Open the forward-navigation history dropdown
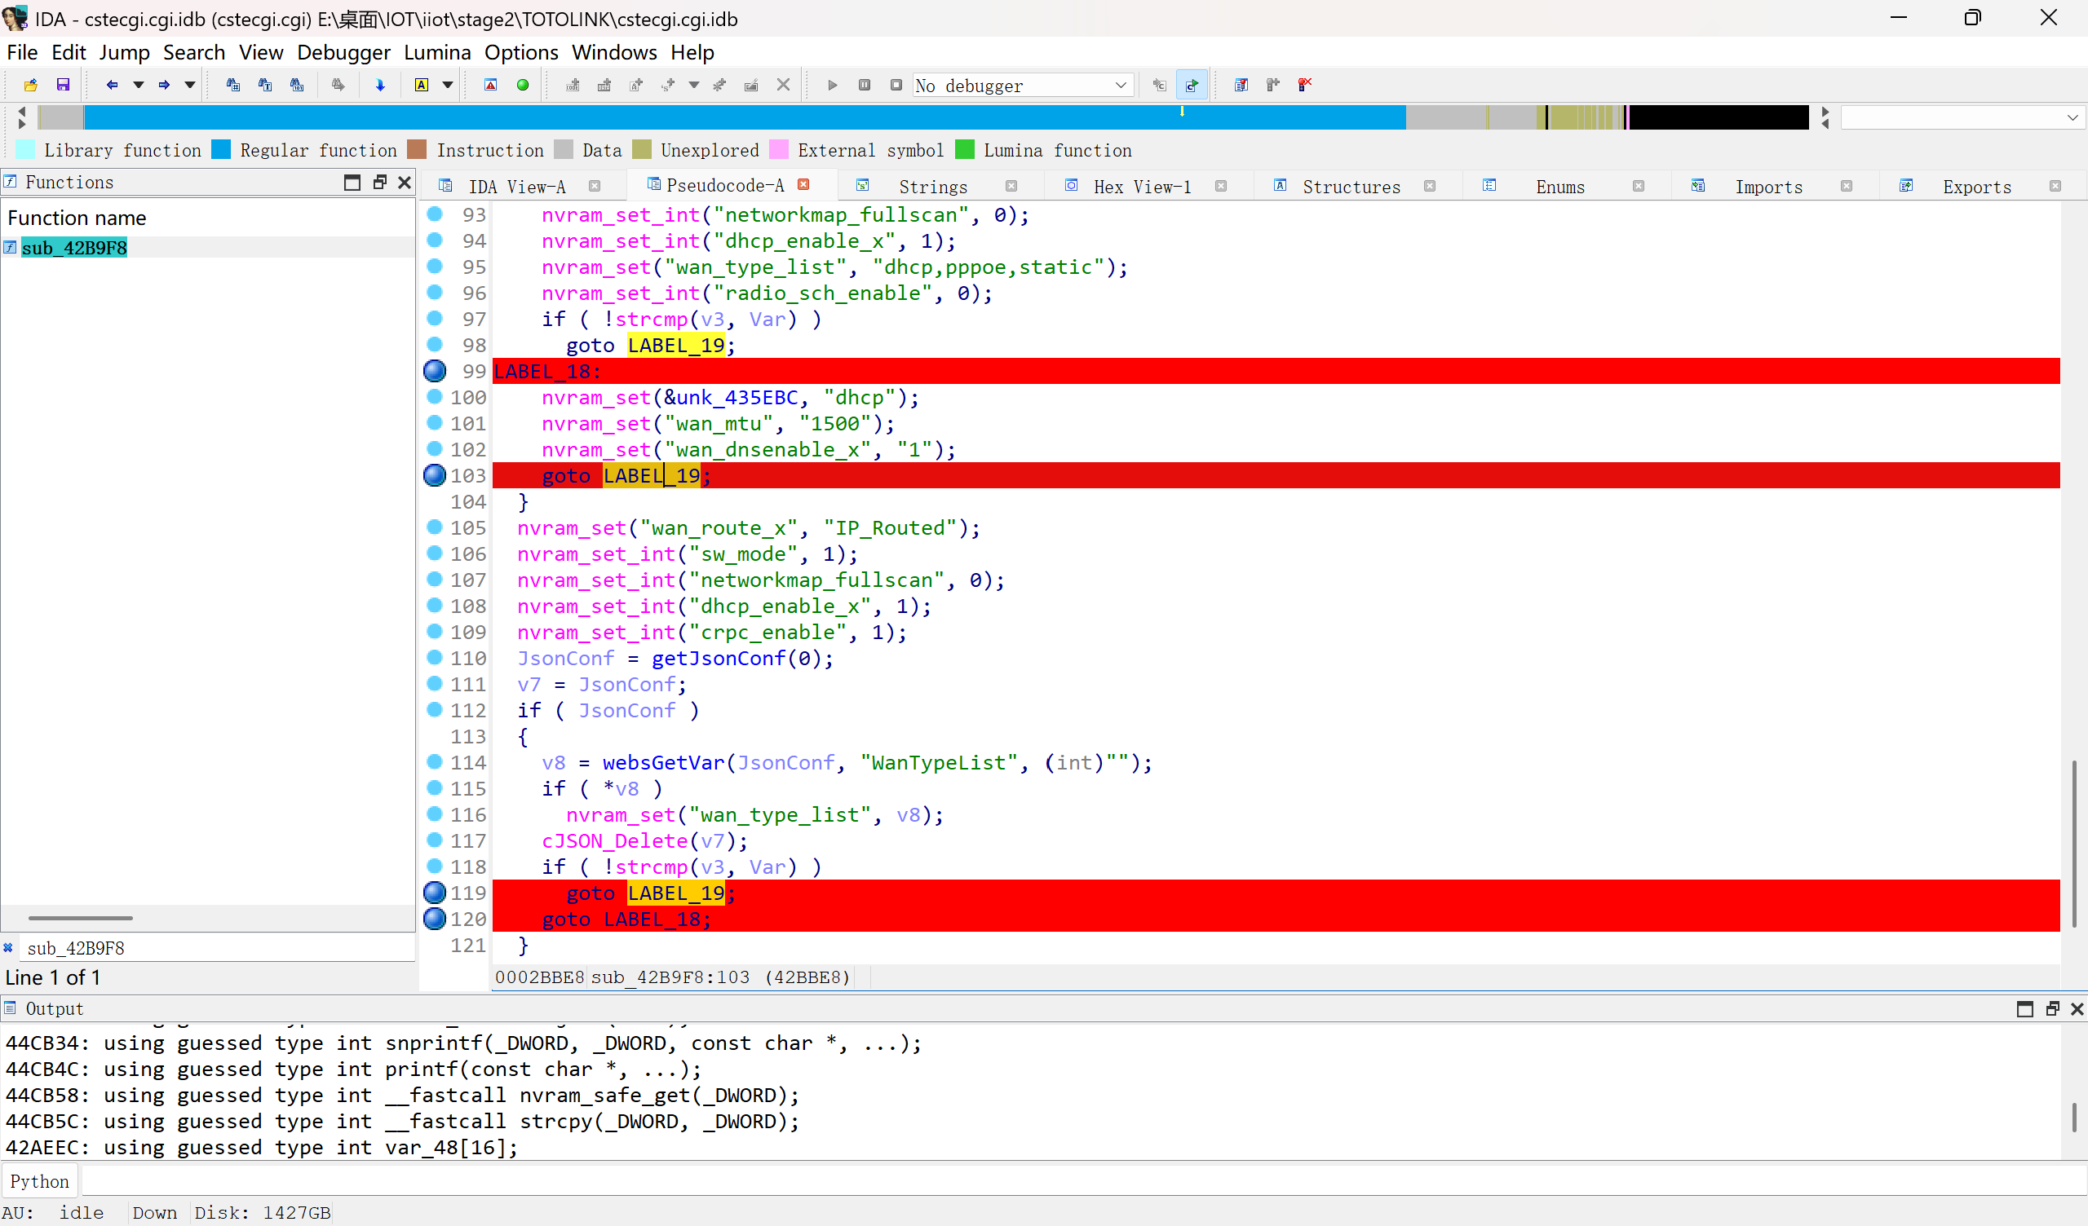This screenshot has width=2088, height=1226. tap(190, 86)
